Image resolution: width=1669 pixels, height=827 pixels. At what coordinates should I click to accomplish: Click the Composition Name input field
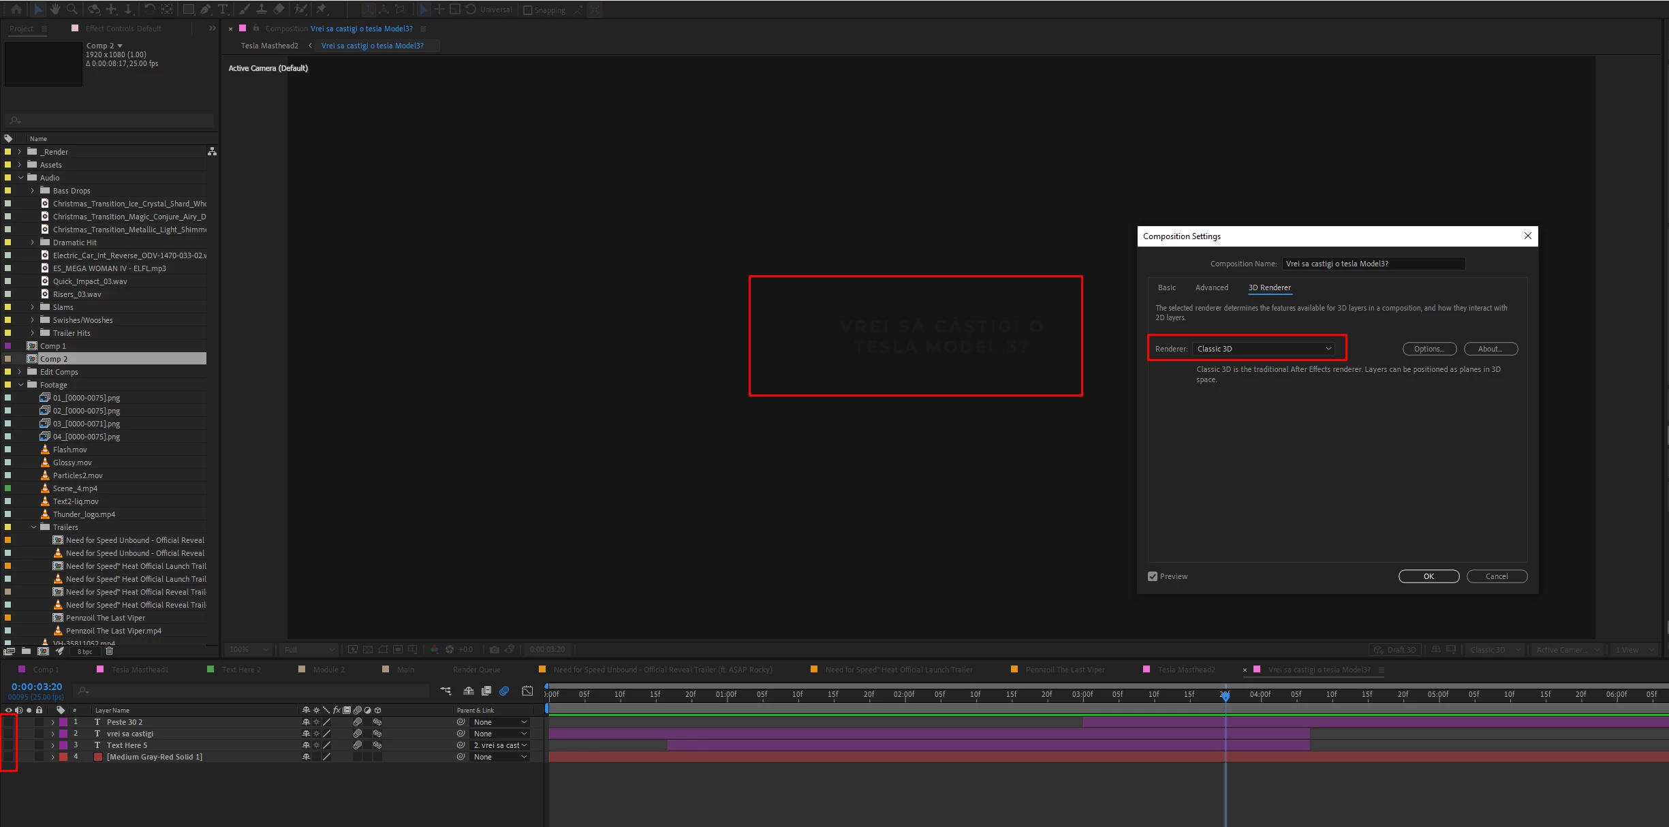[x=1373, y=264]
